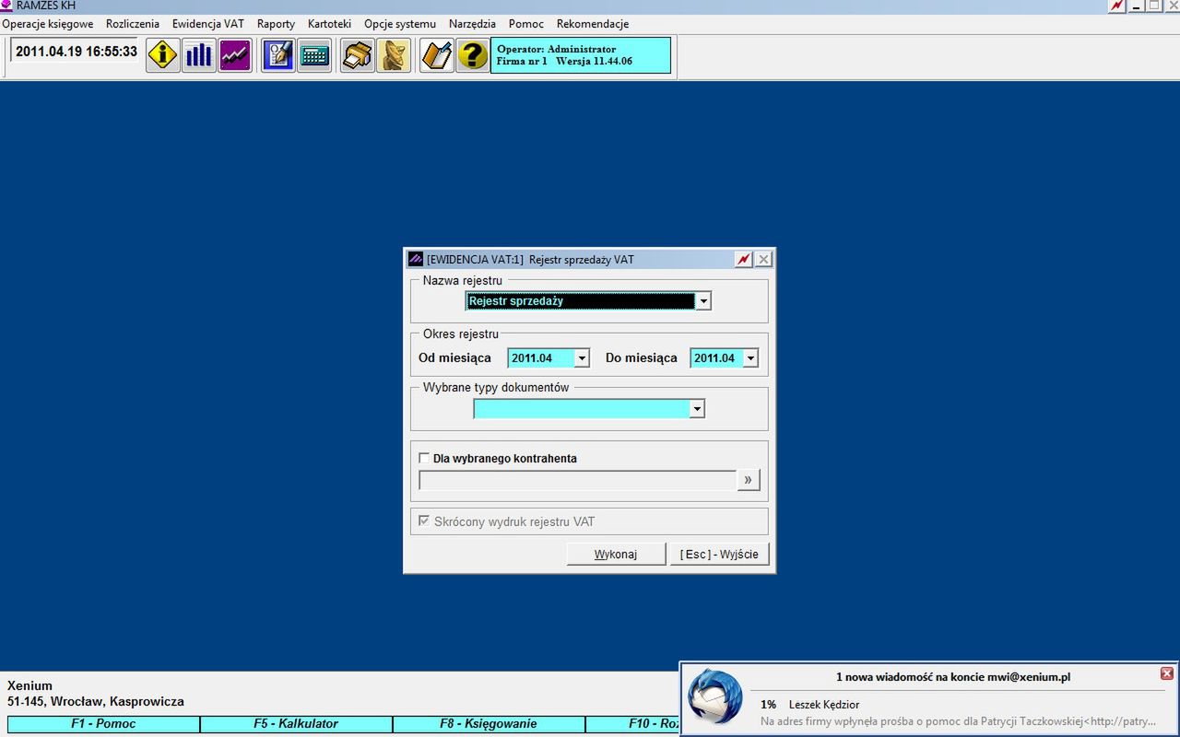Tick 'Dla wybranego kontrahenta' checkbox
The height and width of the screenshot is (737, 1180).
click(x=424, y=458)
